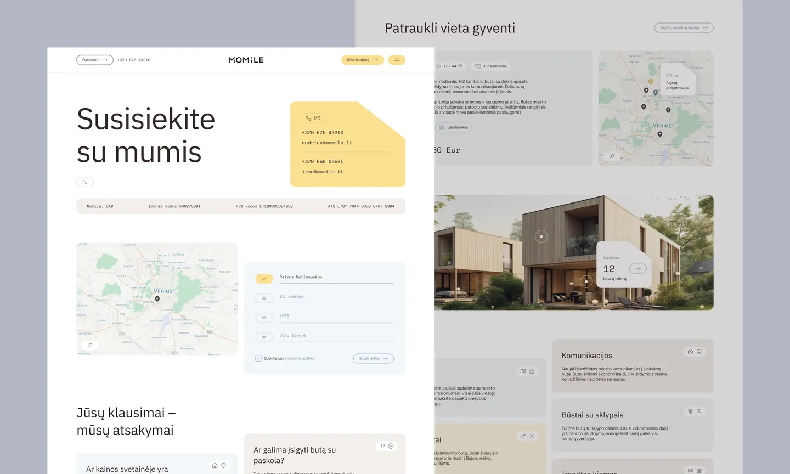Screen dimensions: 790x474
Task: Click the 17 – 44 m² tag
Action: tap(450, 66)
